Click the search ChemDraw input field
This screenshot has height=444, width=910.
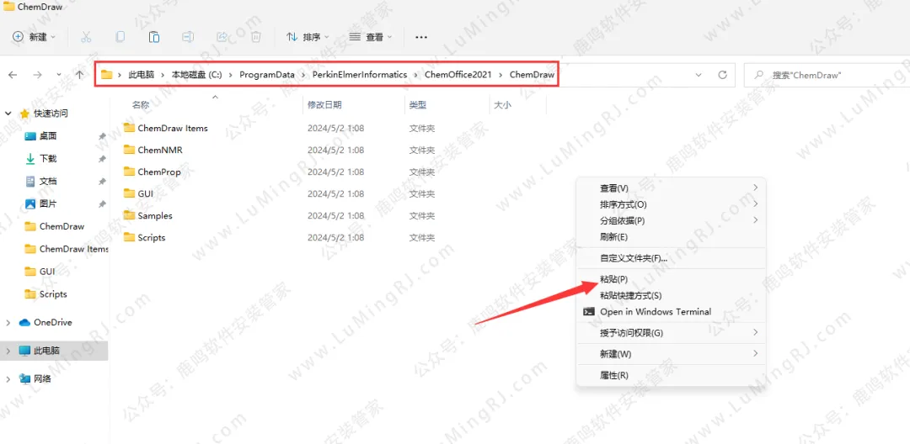827,75
